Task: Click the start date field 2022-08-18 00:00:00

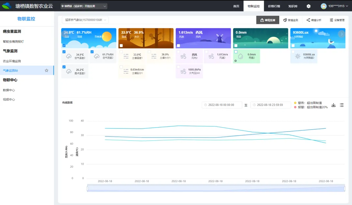Action: point(222,105)
